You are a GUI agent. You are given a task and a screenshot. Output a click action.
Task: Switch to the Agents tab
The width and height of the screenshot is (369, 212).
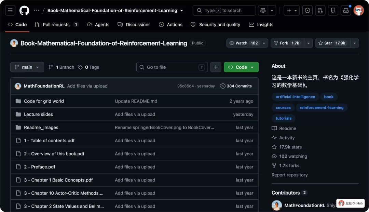98,25
